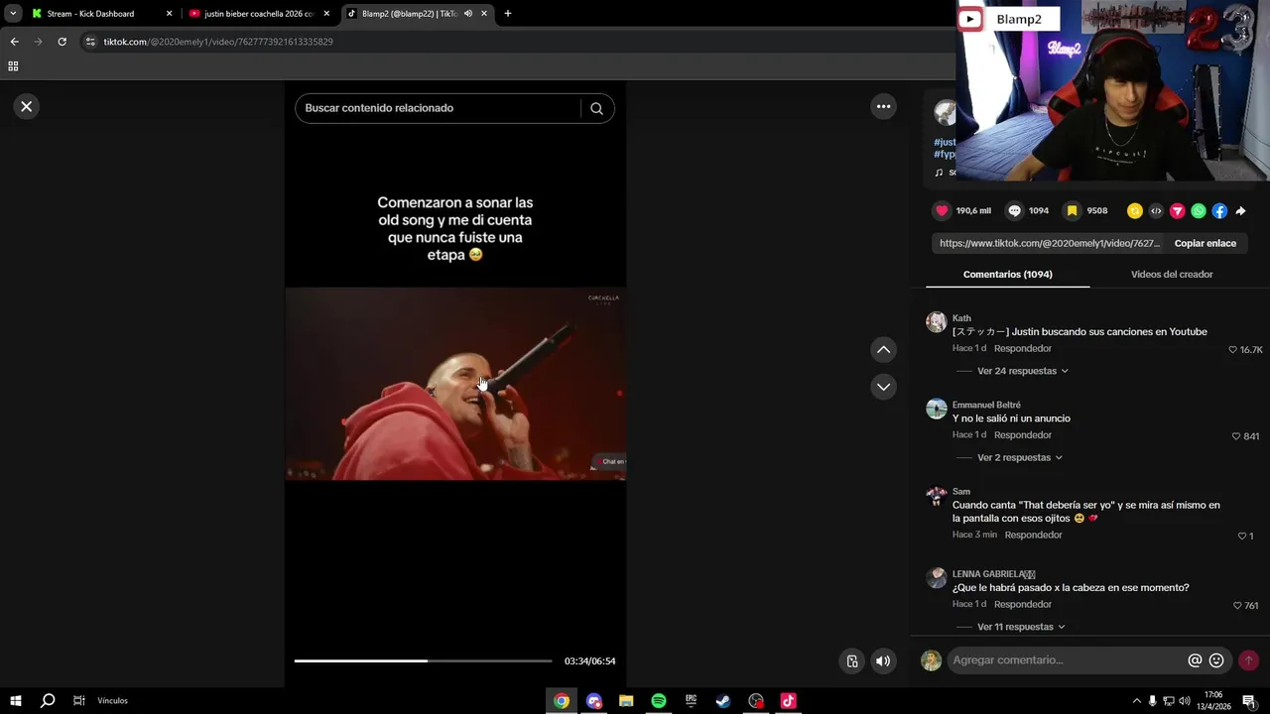Screen dimensions: 1270x714
Task: Click the search magnifier in related content bar
Action: [596, 108]
